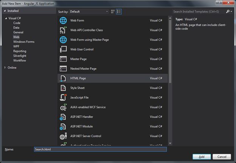Open the Sort by Default dropdown
This screenshot has width=236, height=163.
[x=89, y=12]
